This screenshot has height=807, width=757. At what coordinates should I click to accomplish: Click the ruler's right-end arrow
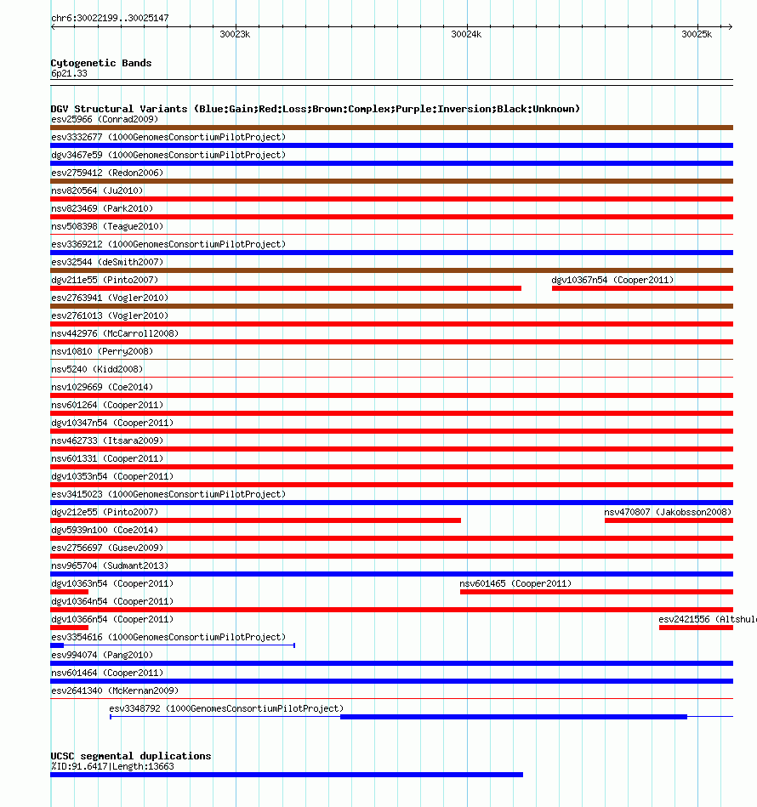click(730, 26)
